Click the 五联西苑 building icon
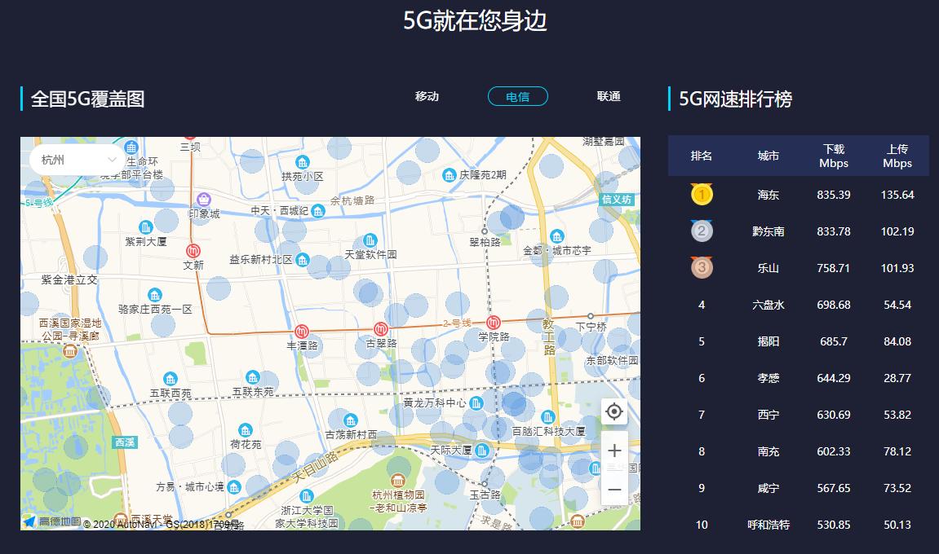The width and height of the screenshot is (939, 554). click(171, 379)
